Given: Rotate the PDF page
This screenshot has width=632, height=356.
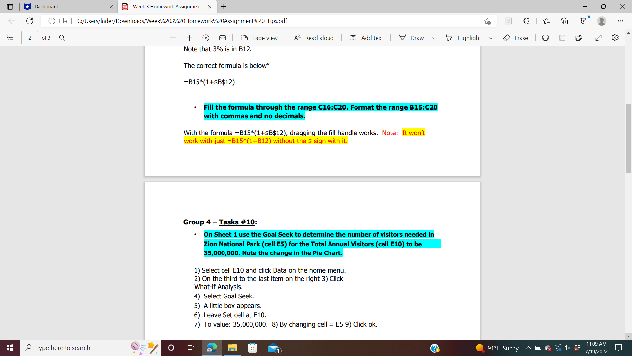Looking at the screenshot, I should (206, 38).
